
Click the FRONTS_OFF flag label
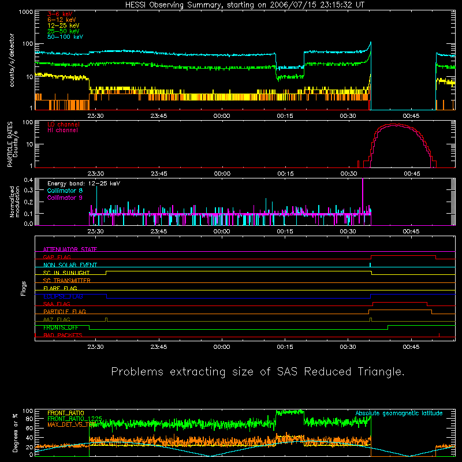pyautogui.click(x=61, y=327)
